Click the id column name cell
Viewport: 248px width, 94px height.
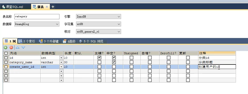click(x=25, y=58)
